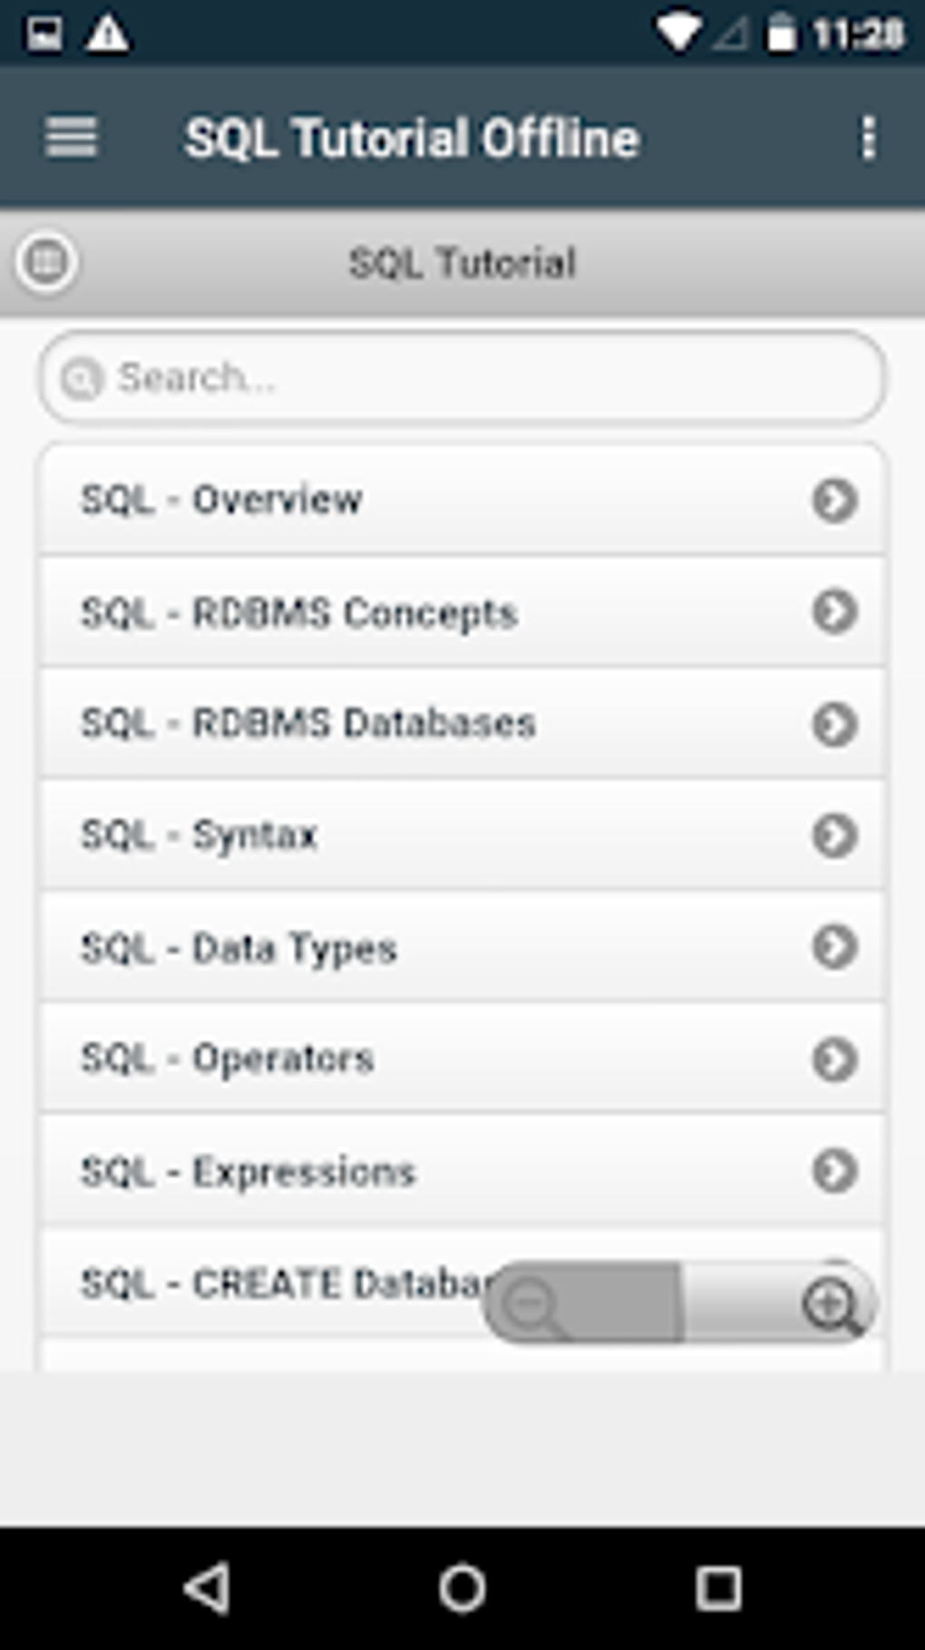Tap the Android back navigation button

click(208, 1587)
